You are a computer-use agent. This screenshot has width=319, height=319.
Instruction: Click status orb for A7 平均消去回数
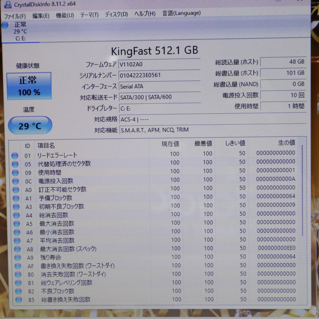(x=17, y=241)
